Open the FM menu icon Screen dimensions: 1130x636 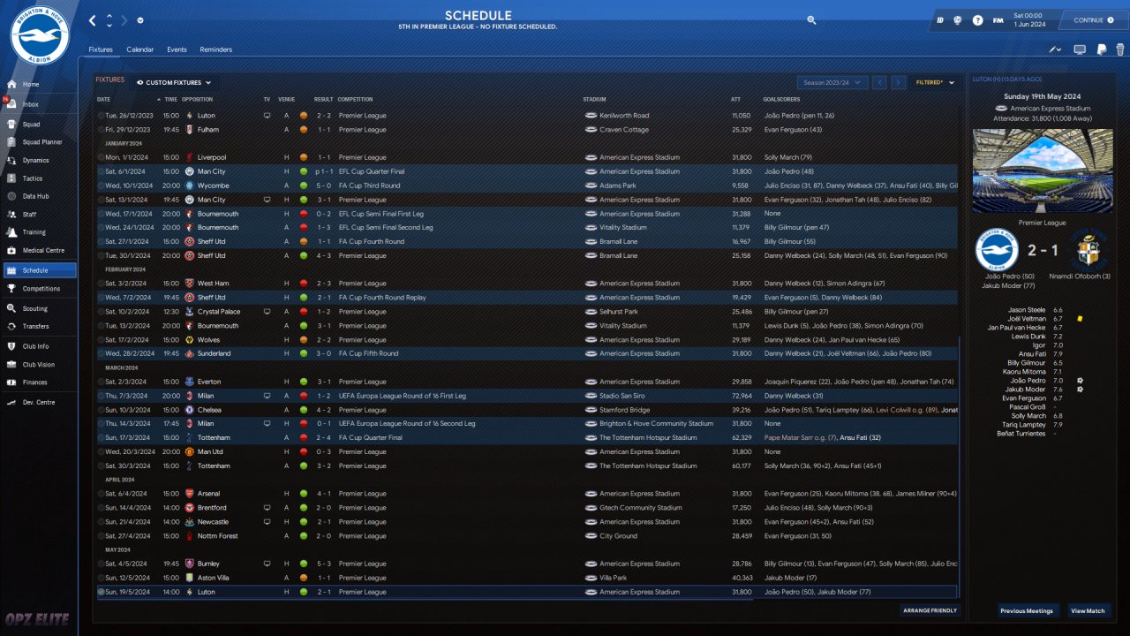[x=998, y=20]
